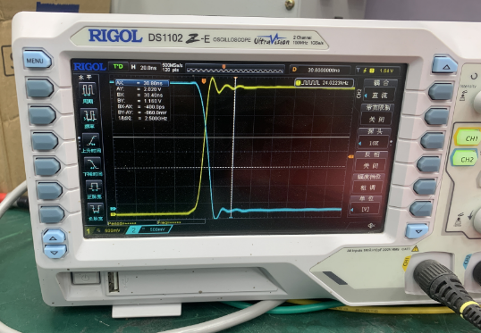Select the 正脉宽 (+Width) measurement icon
The image size is (481, 333).
coord(94,188)
